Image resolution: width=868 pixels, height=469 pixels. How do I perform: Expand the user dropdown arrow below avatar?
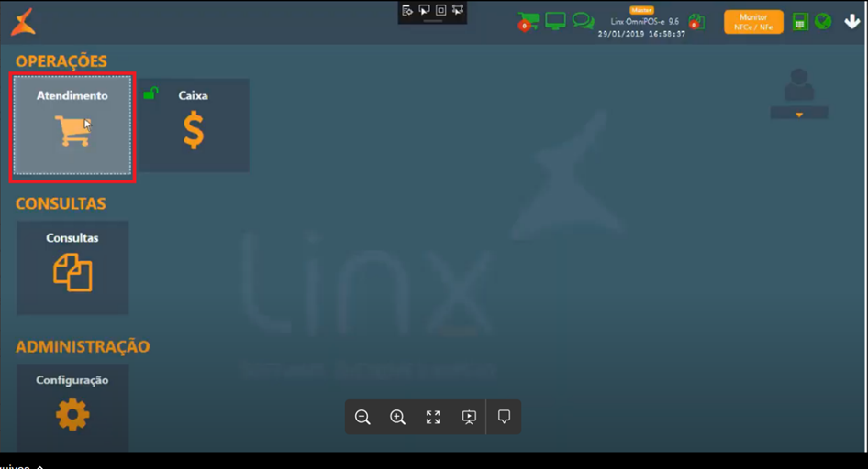point(799,114)
